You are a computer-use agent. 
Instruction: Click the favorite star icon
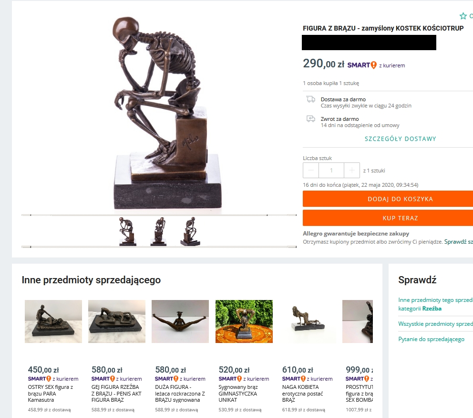463,16
